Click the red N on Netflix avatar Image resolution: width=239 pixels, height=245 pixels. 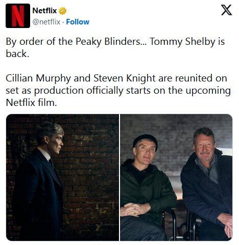tap(18, 16)
